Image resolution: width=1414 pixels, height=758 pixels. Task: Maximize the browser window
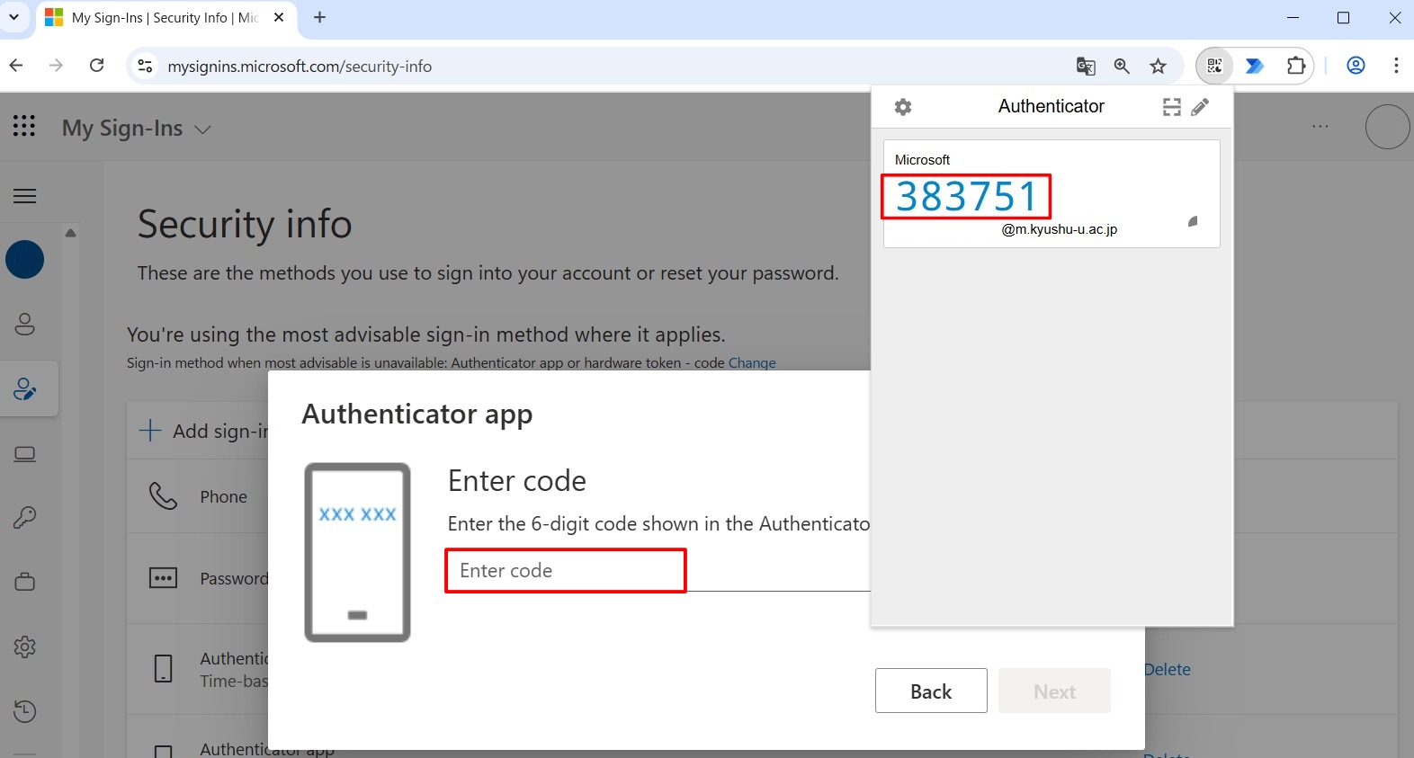tap(1343, 17)
